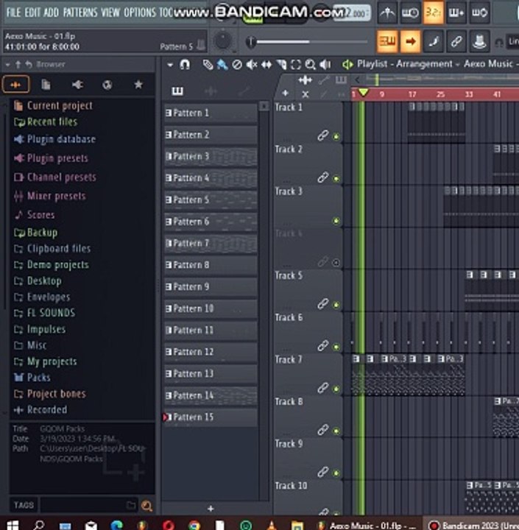Add a new pattern with plus button
Screen dimensions: 519x530
click(x=211, y=509)
